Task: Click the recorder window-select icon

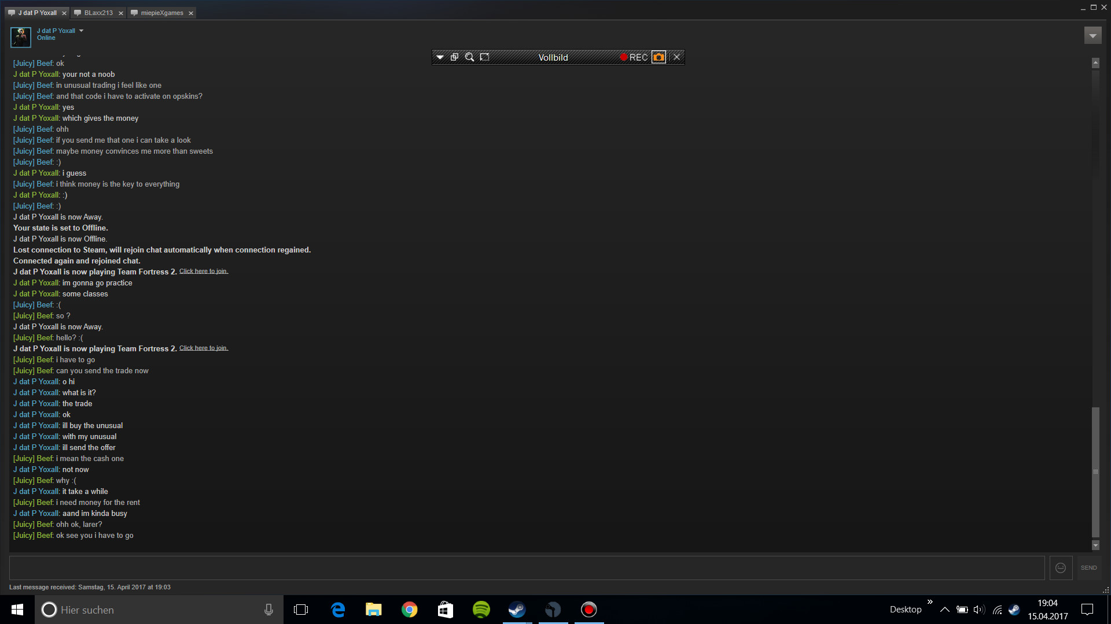Action: (455, 57)
